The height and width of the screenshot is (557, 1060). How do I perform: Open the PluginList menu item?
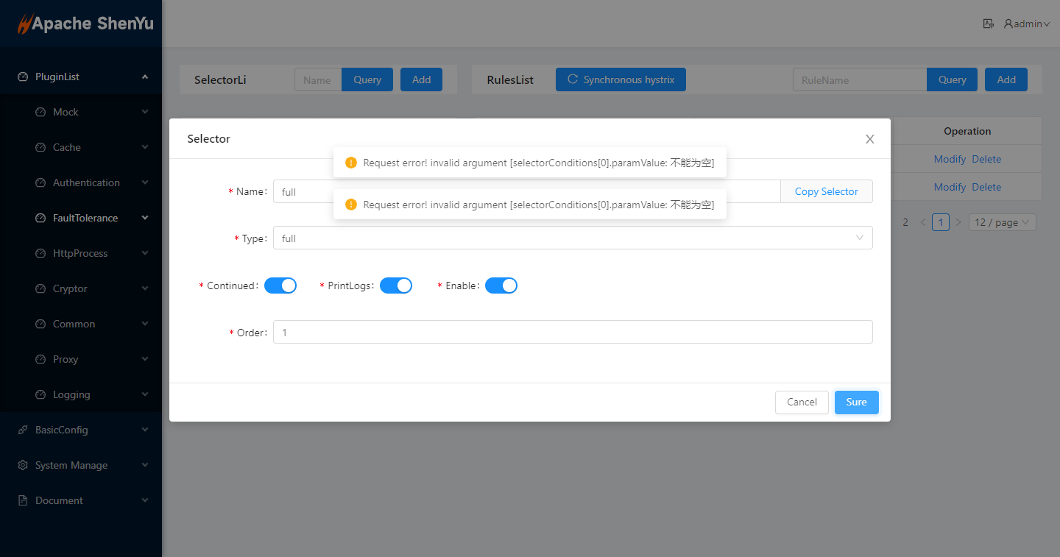click(81, 77)
